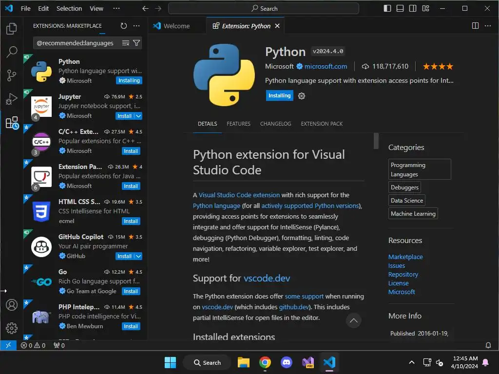This screenshot has height=374, width=499.
Task: Select the Debuggers category tag
Action: point(404,187)
